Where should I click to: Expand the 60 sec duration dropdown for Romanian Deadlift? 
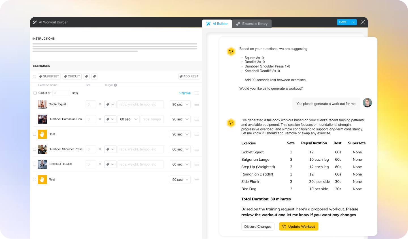click(128, 119)
